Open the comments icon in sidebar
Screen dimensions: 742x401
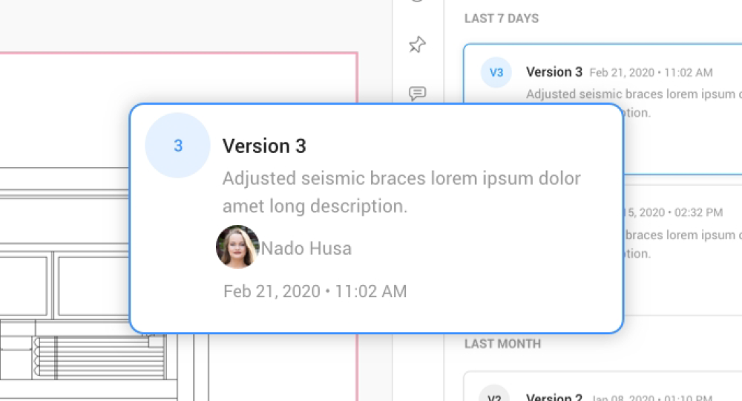coord(417,94)
